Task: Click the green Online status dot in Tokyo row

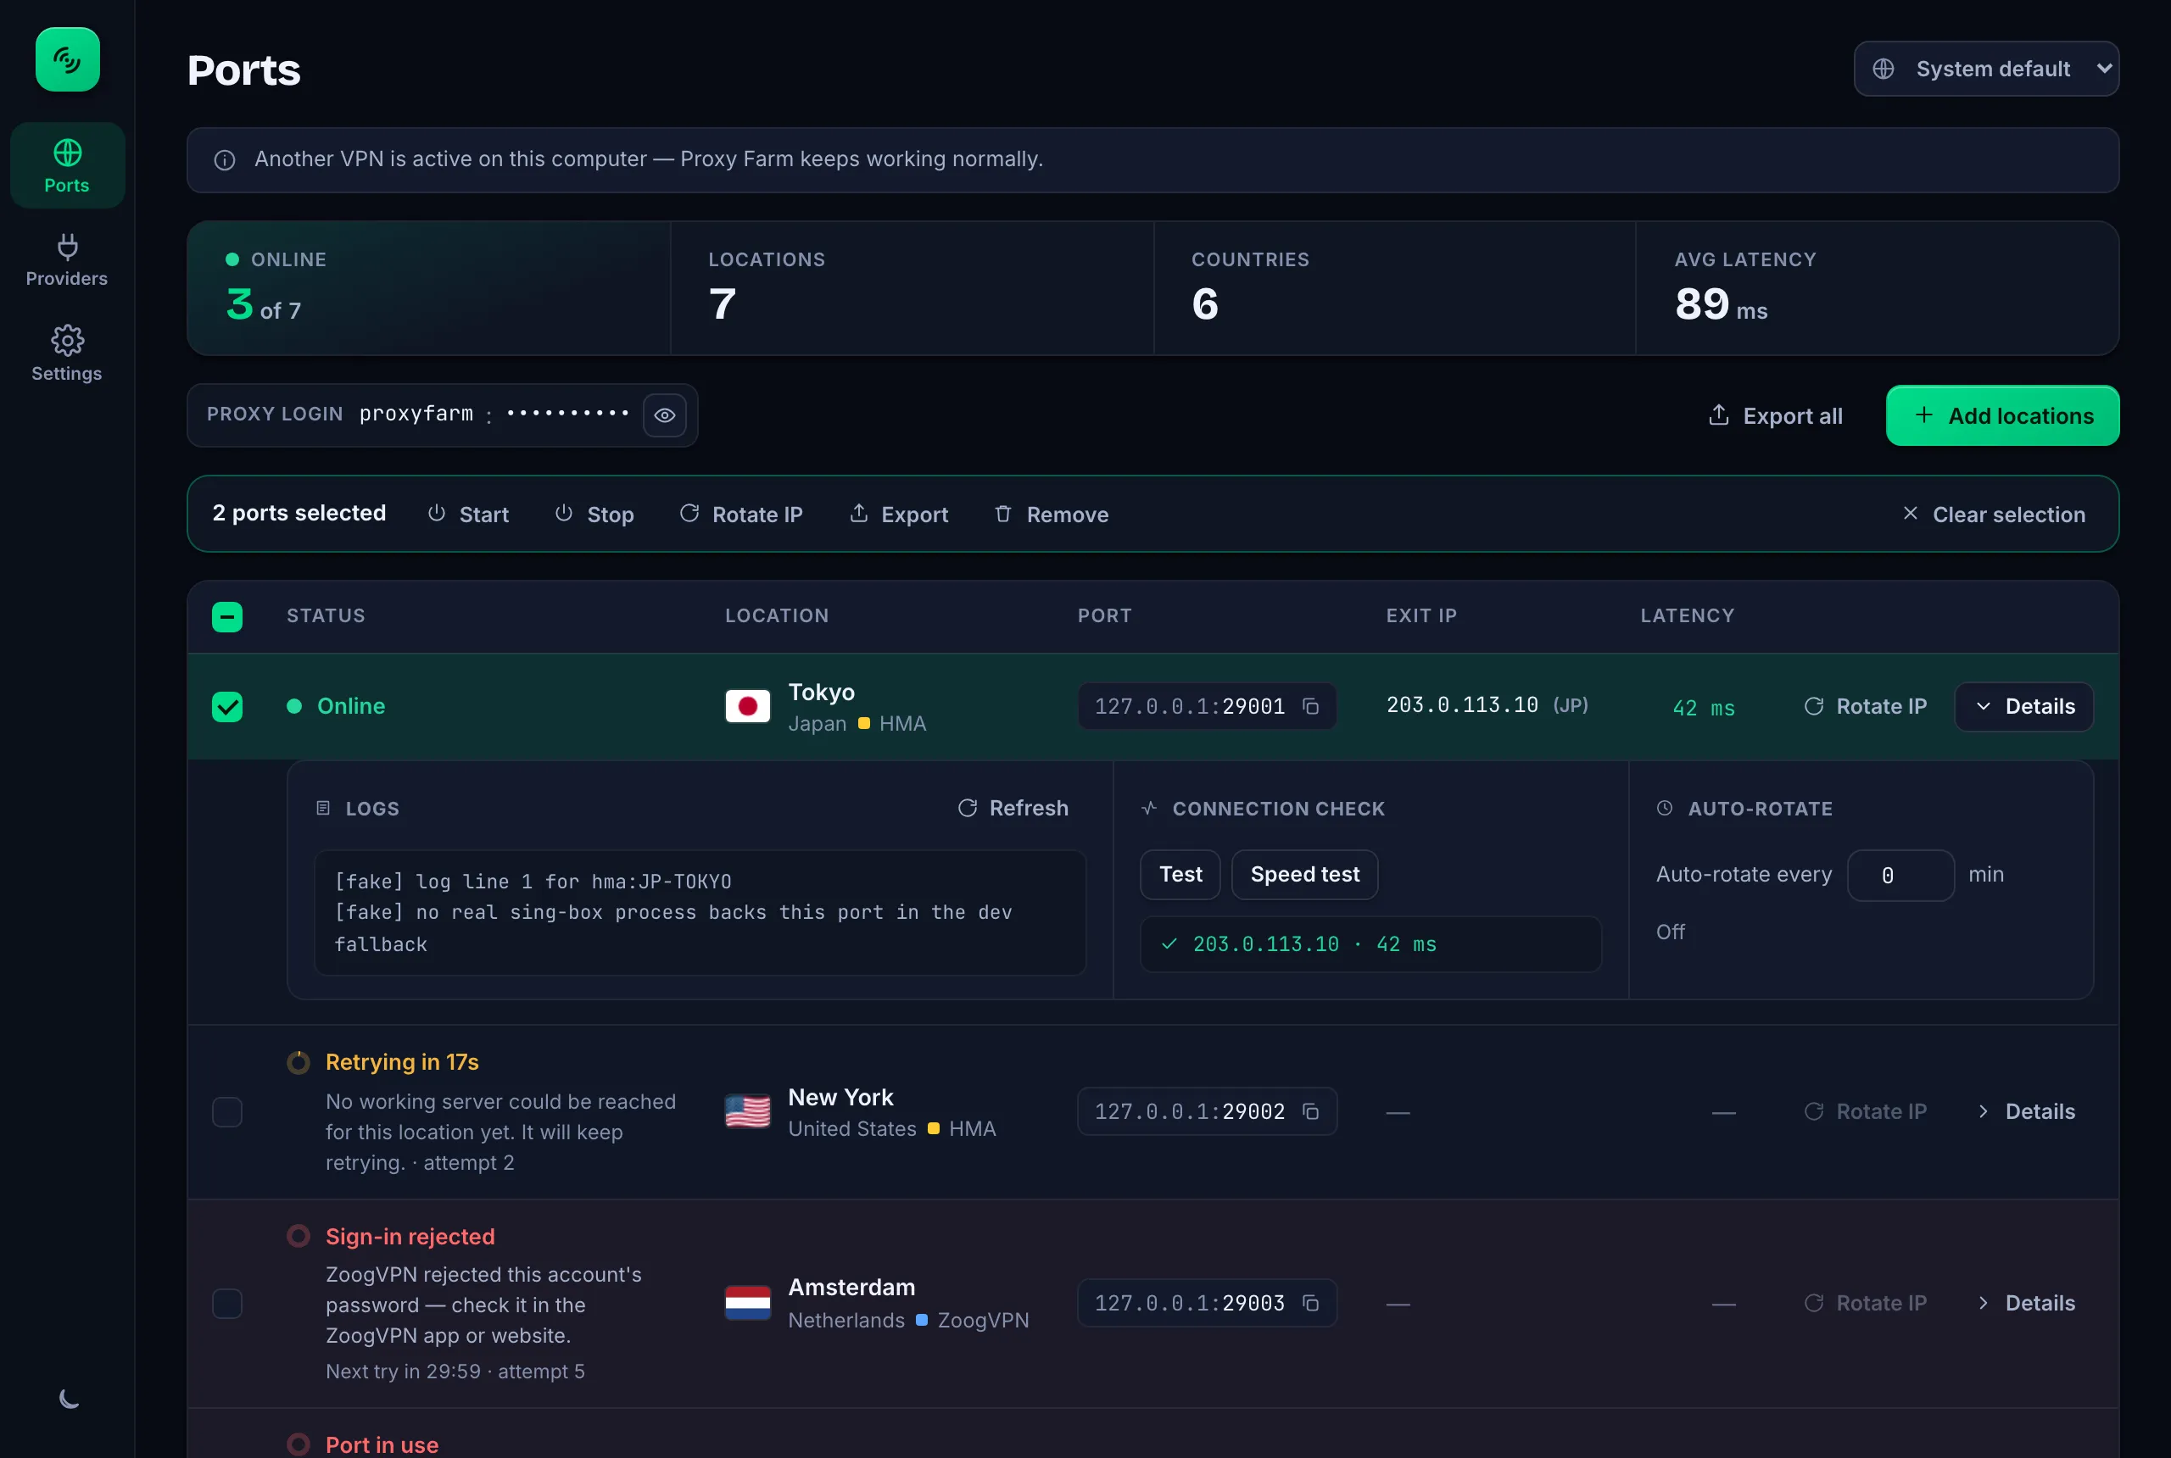Action: [x=294, y=707]
